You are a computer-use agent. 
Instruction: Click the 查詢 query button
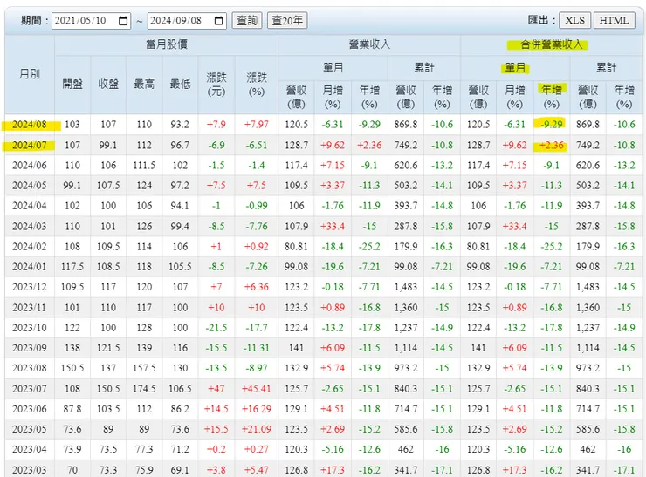(247, 20)
